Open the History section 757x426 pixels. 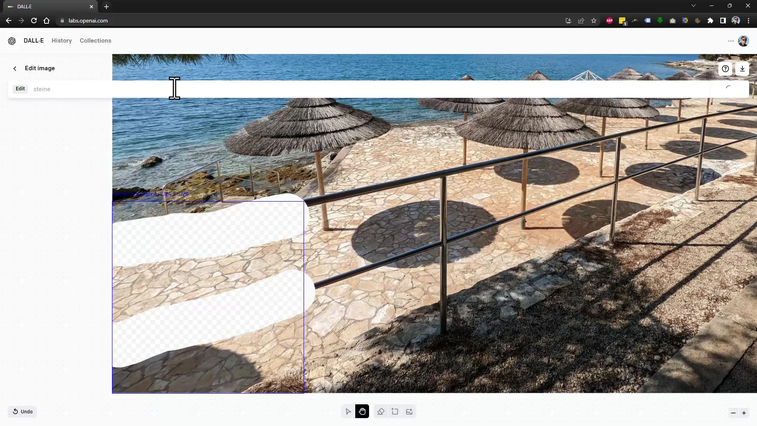[62, 41]
